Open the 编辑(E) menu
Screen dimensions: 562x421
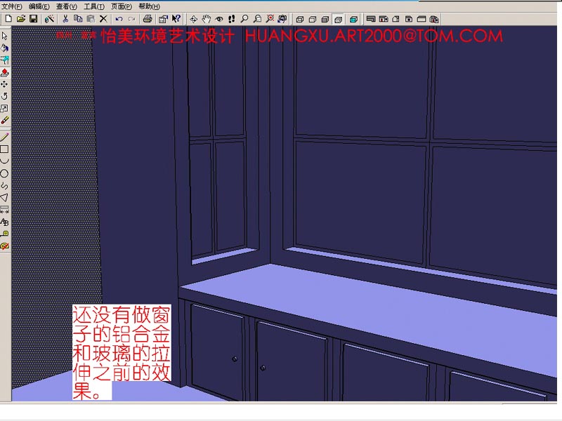click(39, 6)
